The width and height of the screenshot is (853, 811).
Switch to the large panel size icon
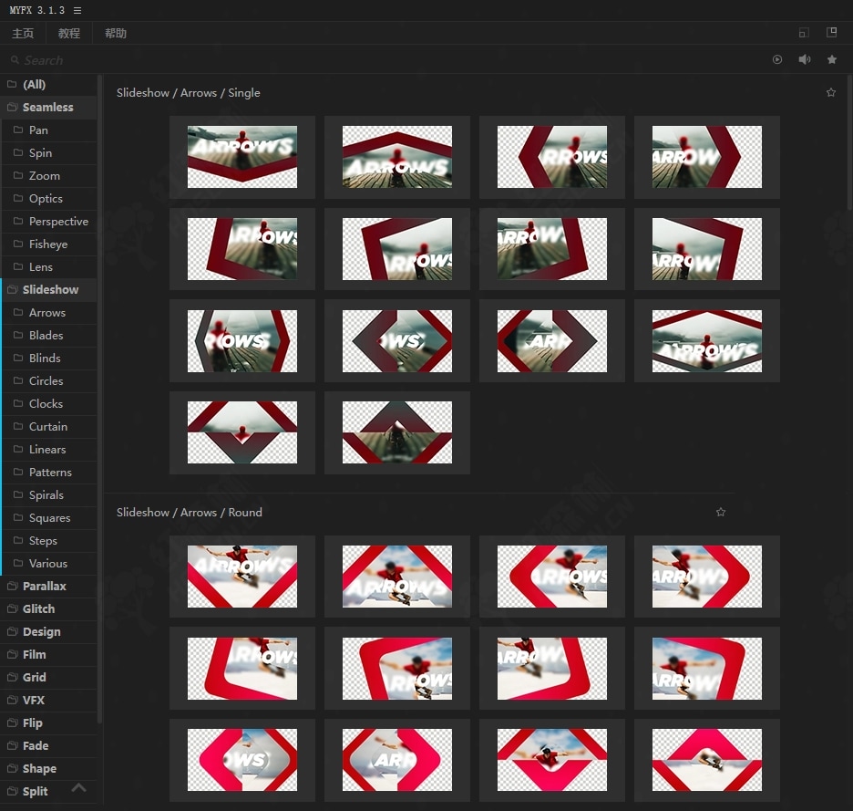[831, 33]
